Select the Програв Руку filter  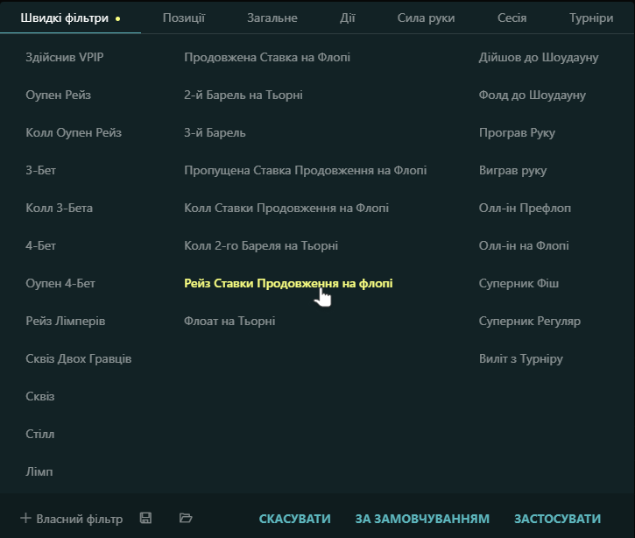click(517, 132)
